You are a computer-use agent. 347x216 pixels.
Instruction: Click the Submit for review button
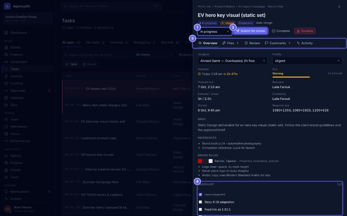coord(250,31)
